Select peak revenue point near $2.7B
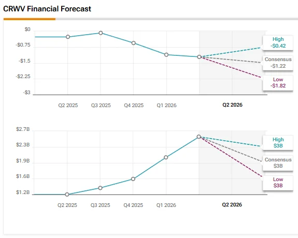298x238 pixels. 198,137
